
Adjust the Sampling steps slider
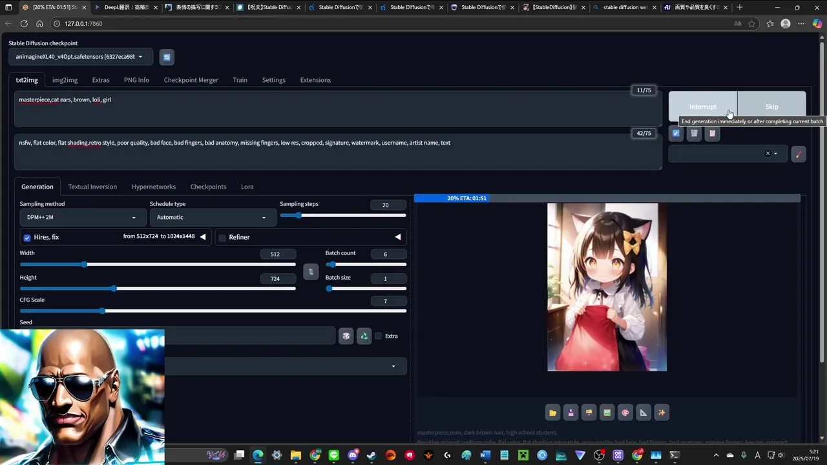[343, 215]
